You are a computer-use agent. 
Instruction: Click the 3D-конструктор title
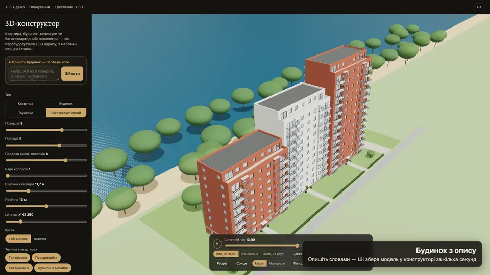[32, 24]
